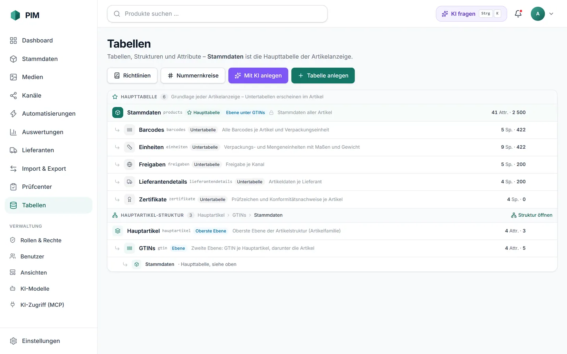The image size is (567, 354).
Task: Click the Hauptartikel layers icon
Action: 118,231
